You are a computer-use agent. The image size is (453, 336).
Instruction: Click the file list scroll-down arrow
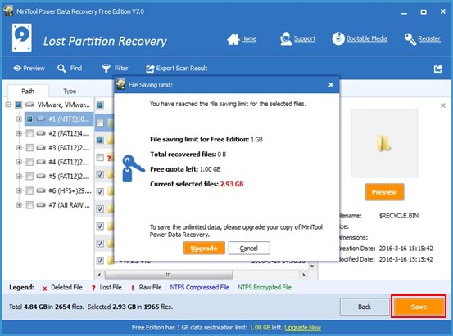pyautogui.click(x=312, y=266)
